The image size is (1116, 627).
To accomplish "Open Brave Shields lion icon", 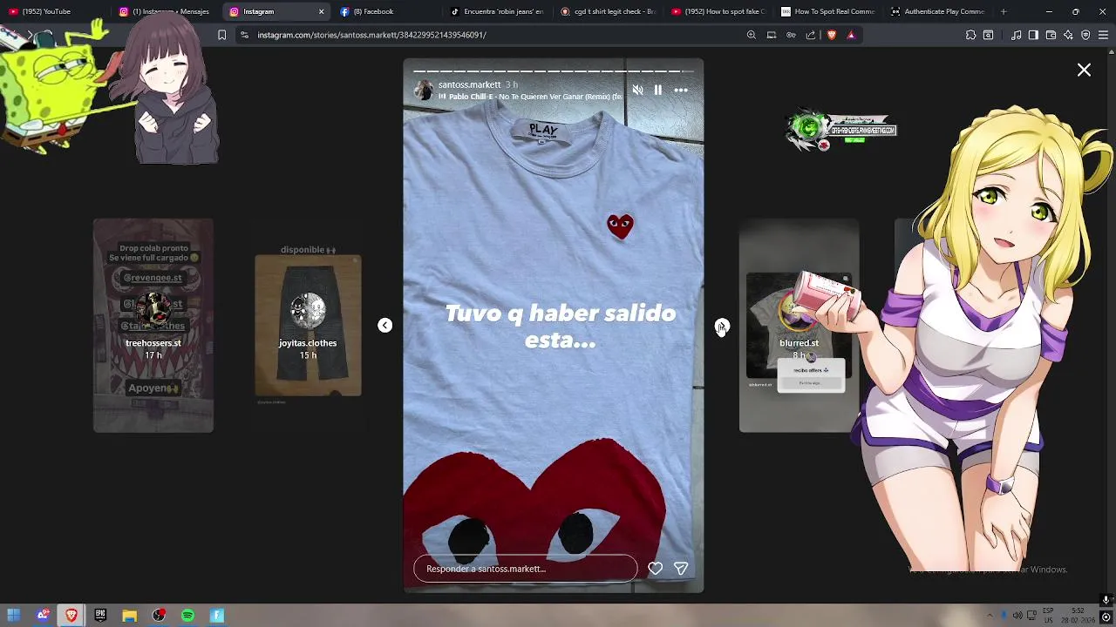I will (831, 35).
